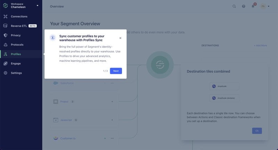This screenshot has width=278, height=150.
Task: Select Profiles in the sidebar
Action: (x=16, y=54)
